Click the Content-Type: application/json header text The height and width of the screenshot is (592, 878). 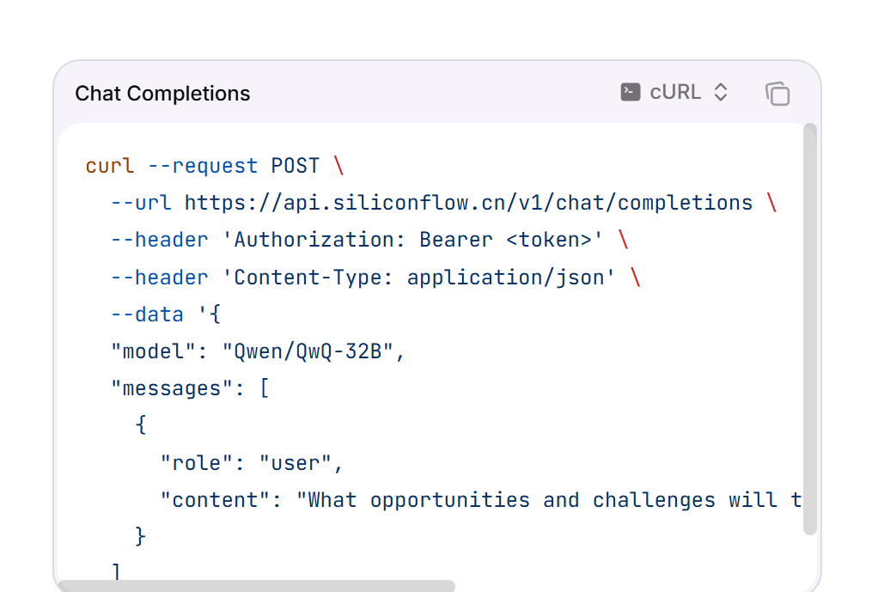click(419, 278)
